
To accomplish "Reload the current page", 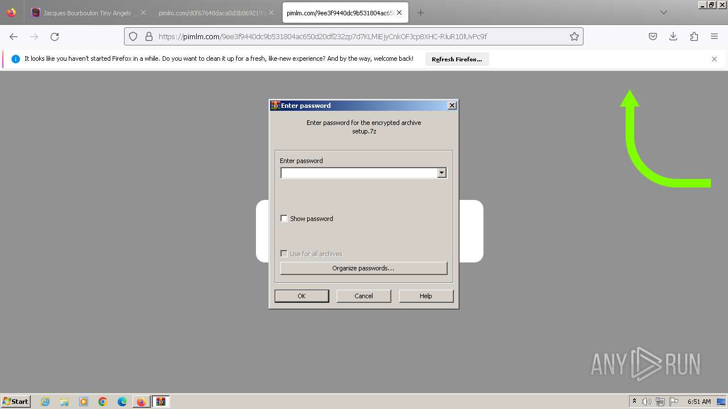I will pyautogui.click(x=55, y=36).
